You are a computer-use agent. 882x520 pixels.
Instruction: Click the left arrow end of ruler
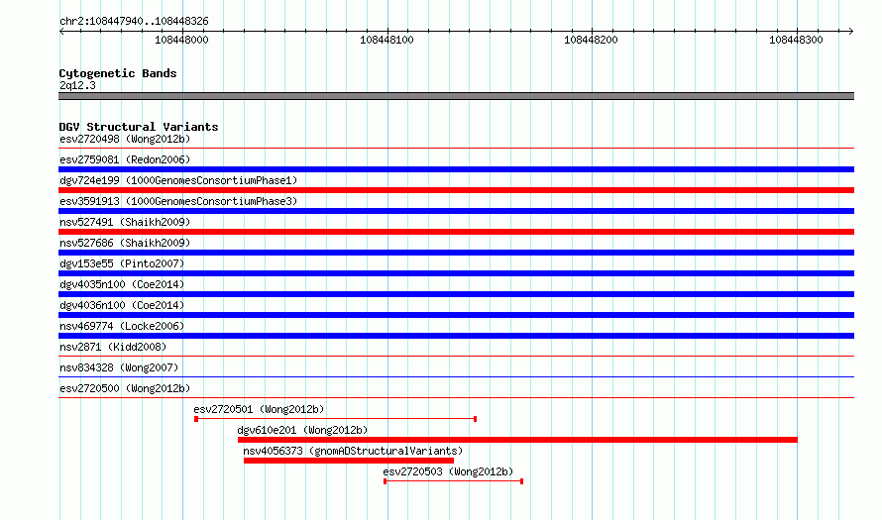[x=61, y=31]
